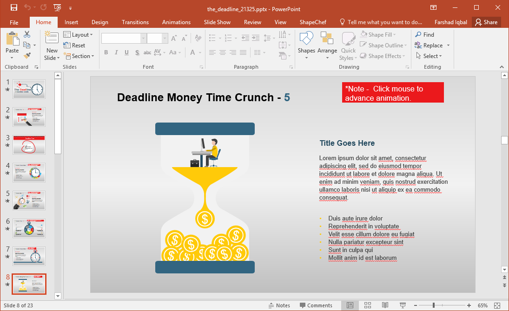Click the Arrange shapes icon

[327, 45]
